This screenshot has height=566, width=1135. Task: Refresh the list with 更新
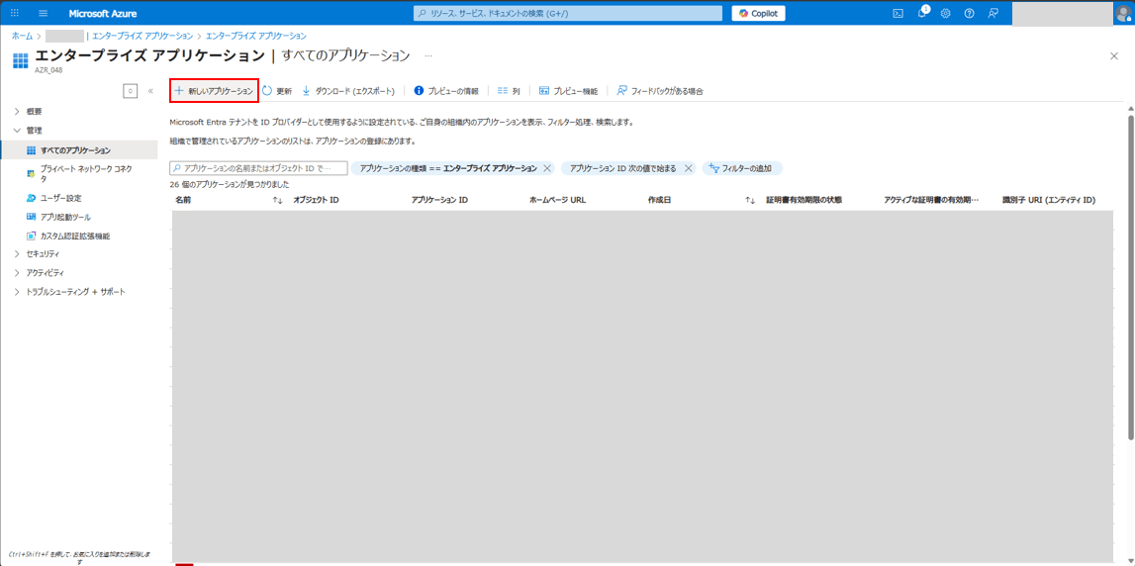click(277, 91)
